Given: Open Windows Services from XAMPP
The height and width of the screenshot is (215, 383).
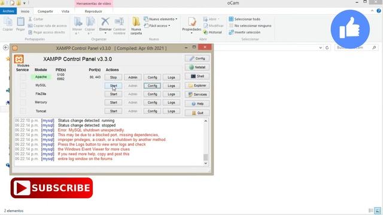Looking at the screenshot, I should pos(197,94).
